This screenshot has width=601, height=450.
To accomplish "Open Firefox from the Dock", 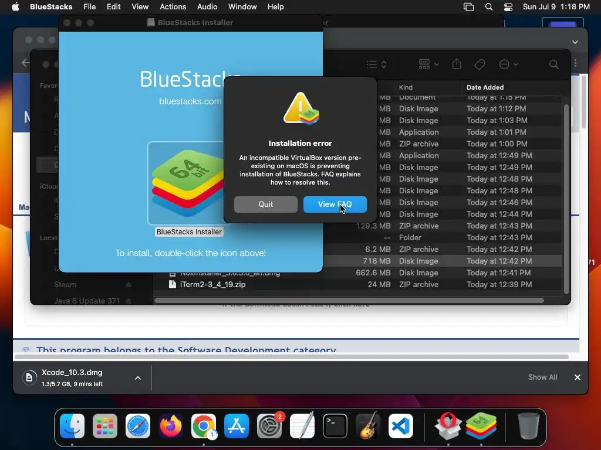I will (171, 426).
